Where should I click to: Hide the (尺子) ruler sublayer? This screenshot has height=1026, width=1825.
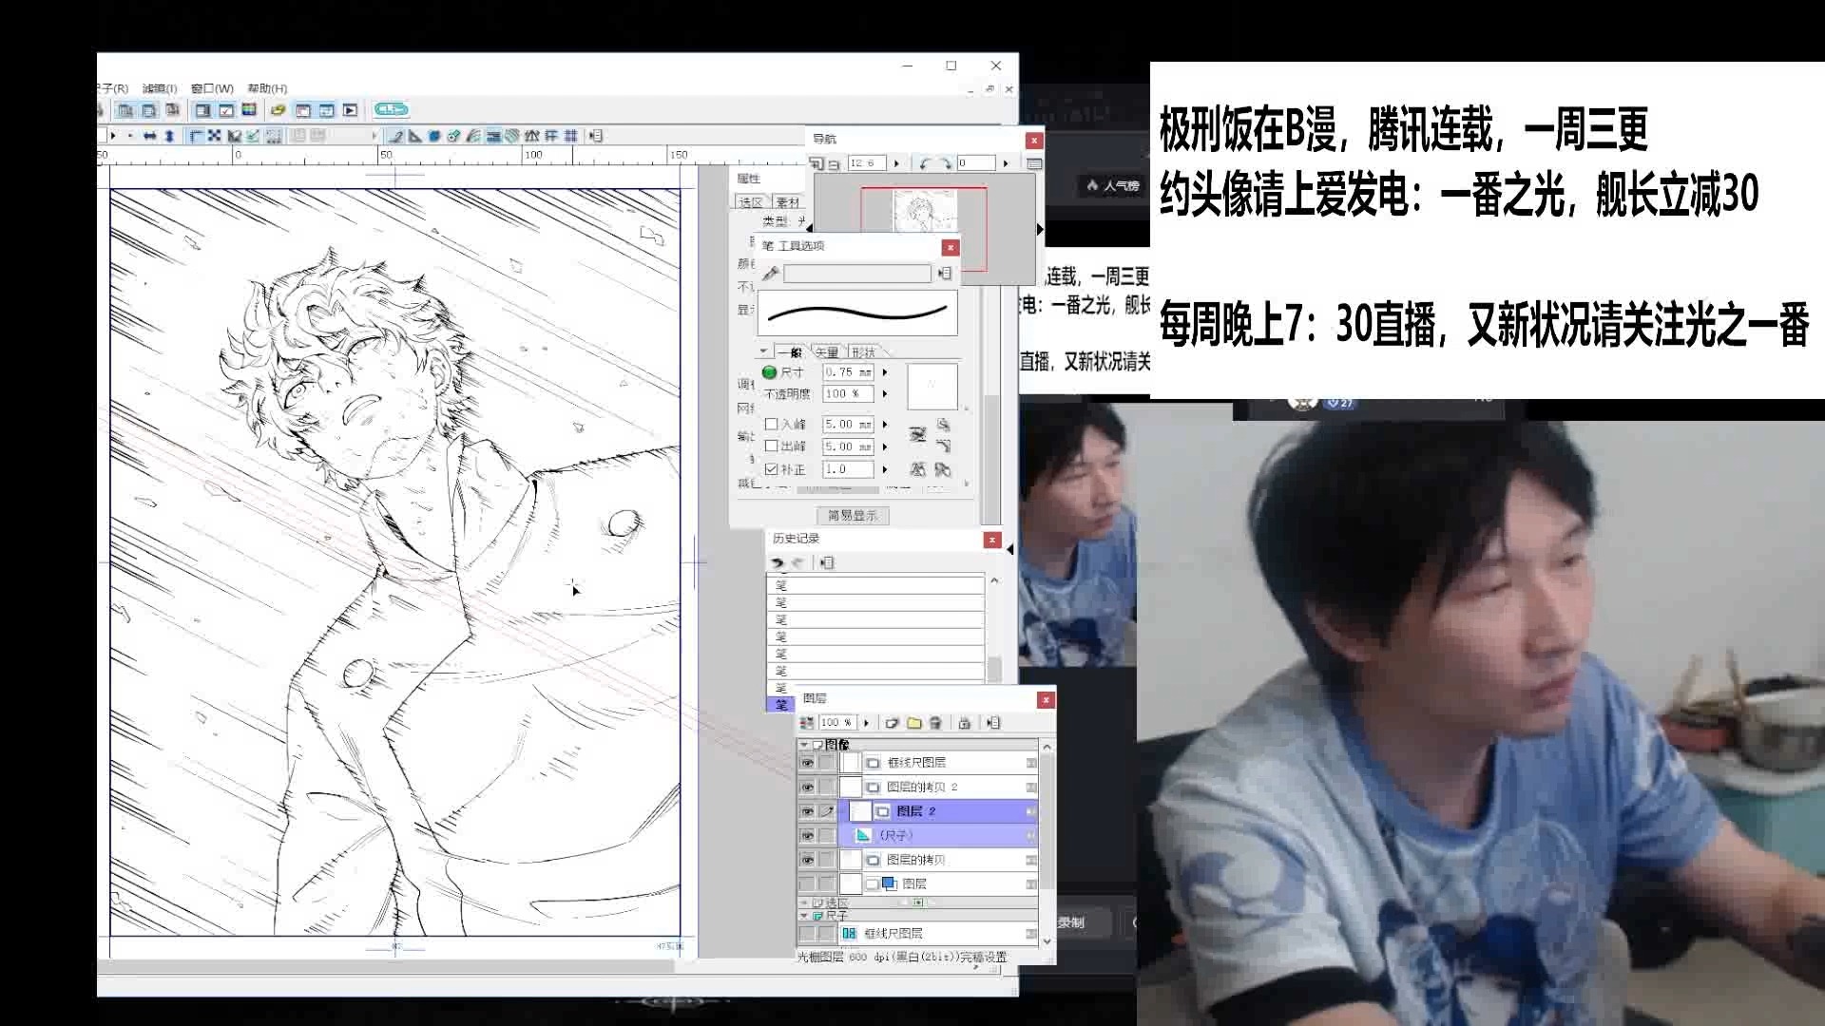pyautogui.click(x=807, y=835)
